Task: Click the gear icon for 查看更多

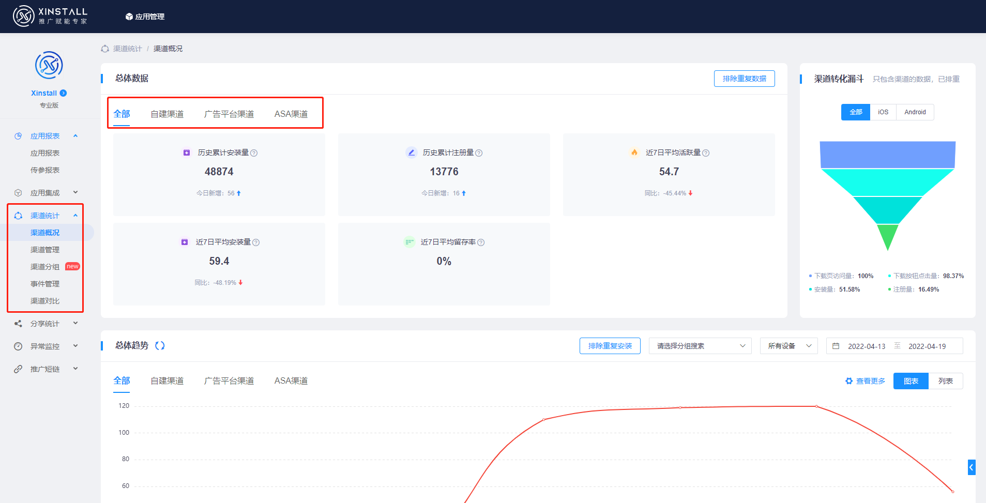Action: coord(849,381)
